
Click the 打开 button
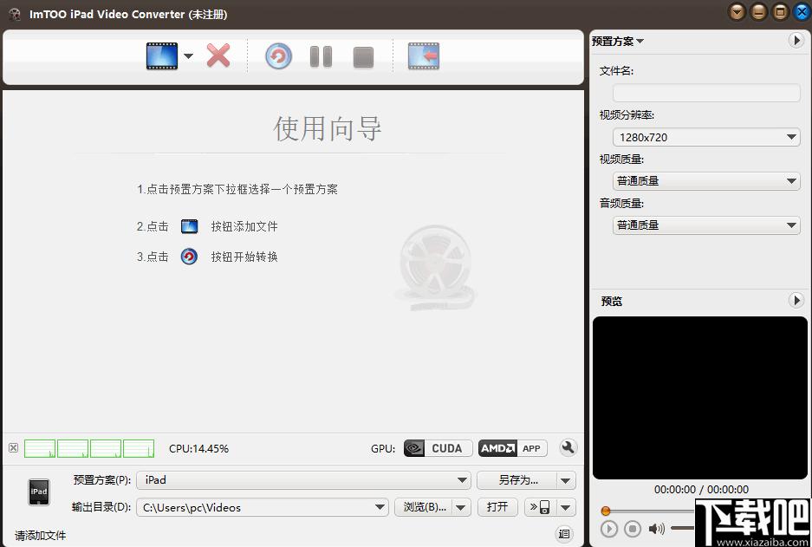point(497,507)
